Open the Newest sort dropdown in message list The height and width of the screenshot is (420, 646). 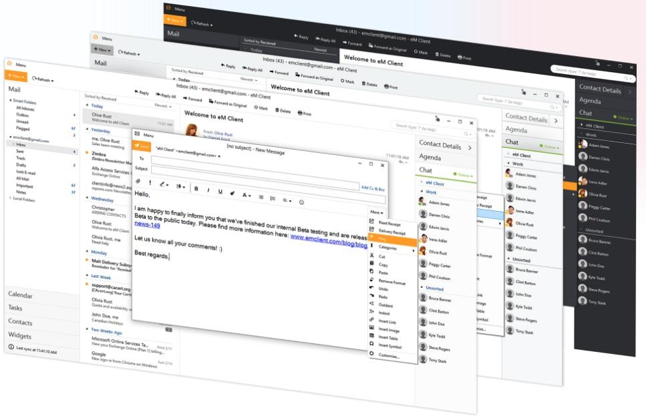pos(164,106)
